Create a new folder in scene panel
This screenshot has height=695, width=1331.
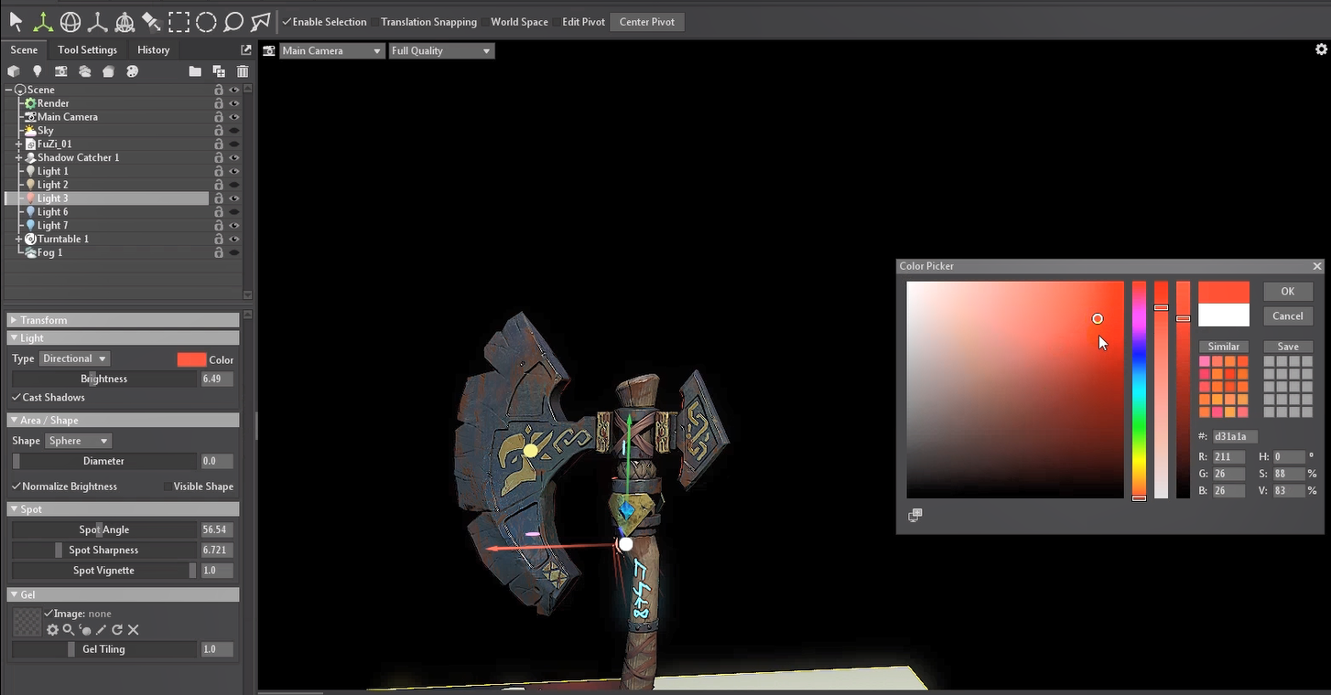[x=195, y=71]
